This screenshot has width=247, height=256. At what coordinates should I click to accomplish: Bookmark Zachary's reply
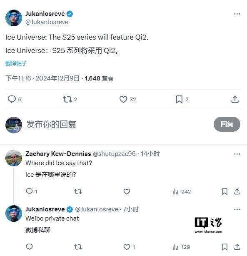coord(225,191)
